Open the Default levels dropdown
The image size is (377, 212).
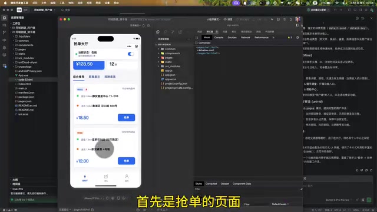pyautogui.click(x=280, y=204)
